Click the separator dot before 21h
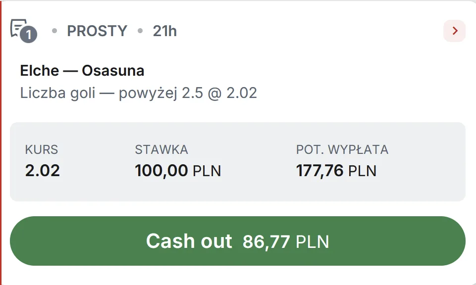The height and width of the screenshot is (285, 476). (x=140, y=31)
